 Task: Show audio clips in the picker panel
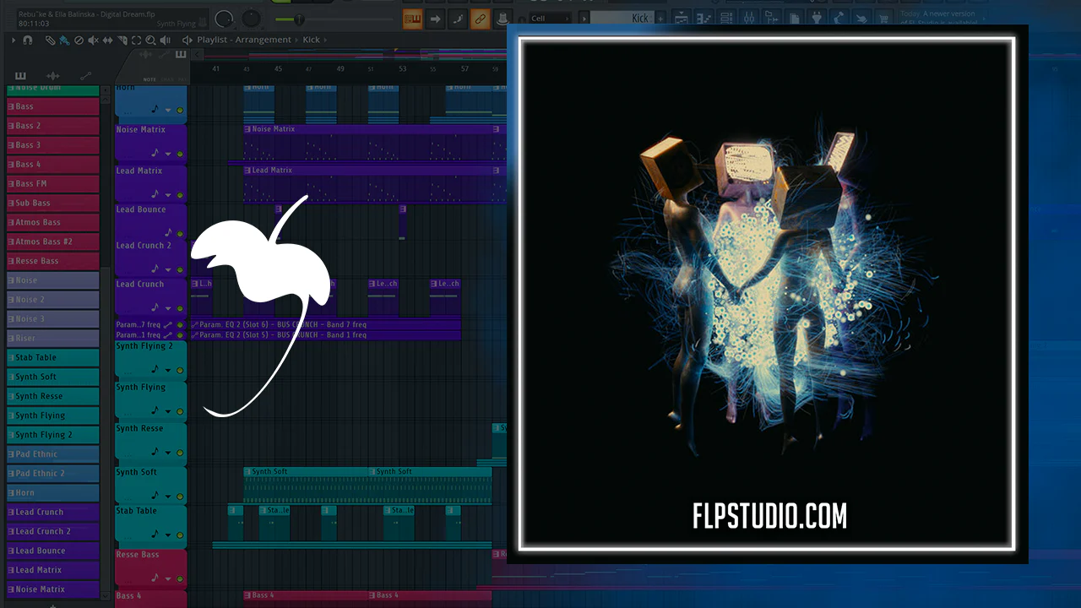pyautogui.click(x=52, y=76)
